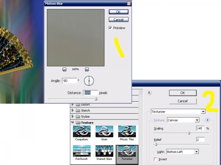Image resolution: width=221 pixels, height=165 pixels.
Task: Expand the Stylize filter folder
Action: [73, 116]
